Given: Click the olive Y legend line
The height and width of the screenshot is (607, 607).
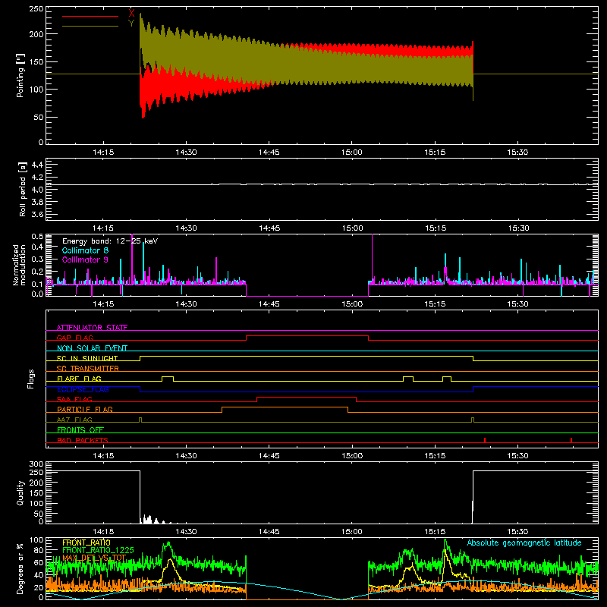Looking at the screenshot, I should 90,27.
